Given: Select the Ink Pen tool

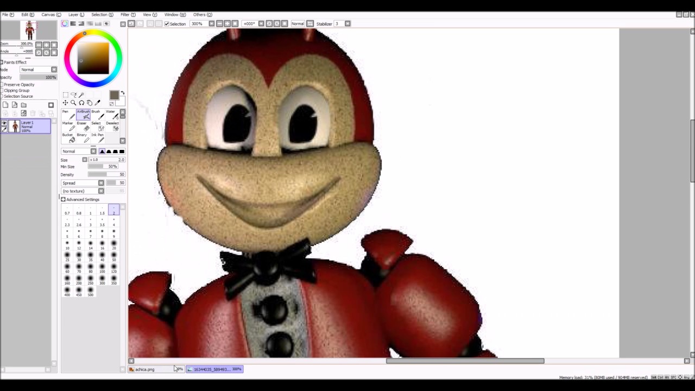Looking at the screenshot, I should [x=97, y=138].
